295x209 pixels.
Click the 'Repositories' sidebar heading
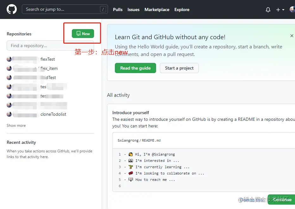19,34
